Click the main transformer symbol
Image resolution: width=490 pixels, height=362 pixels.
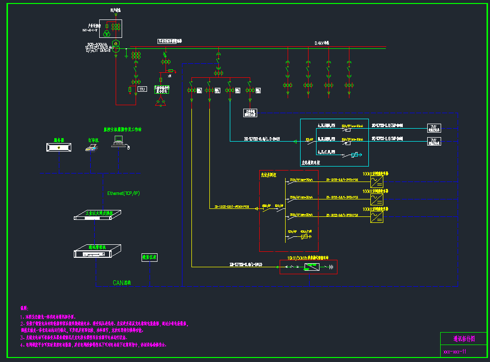pyautogui.click(x=116, y=46)
